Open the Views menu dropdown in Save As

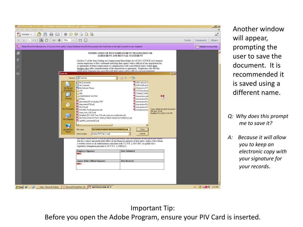coord(133,78)
